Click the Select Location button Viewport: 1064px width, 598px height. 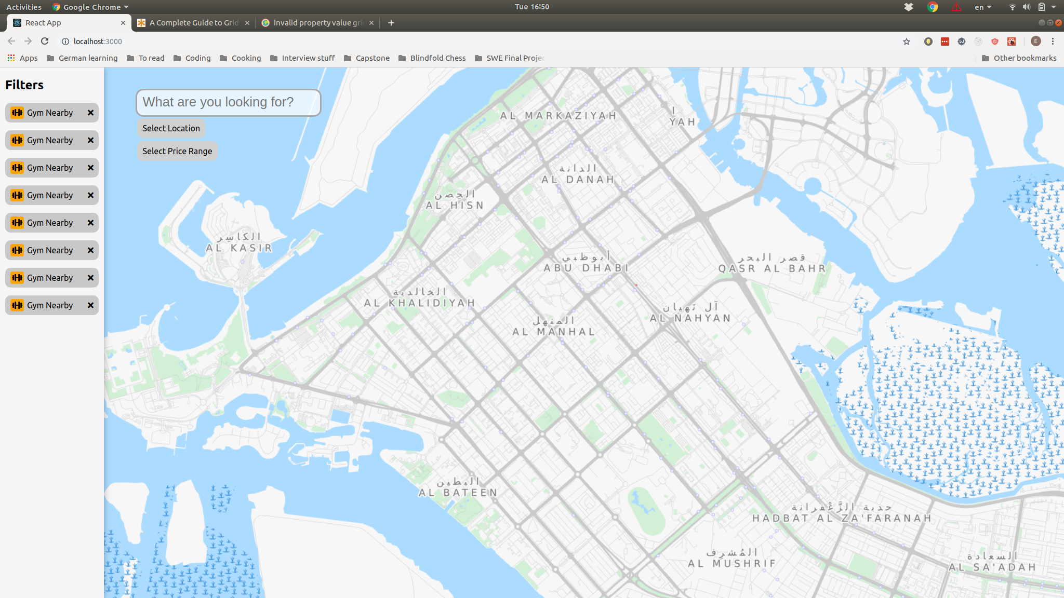coord(171,128)
